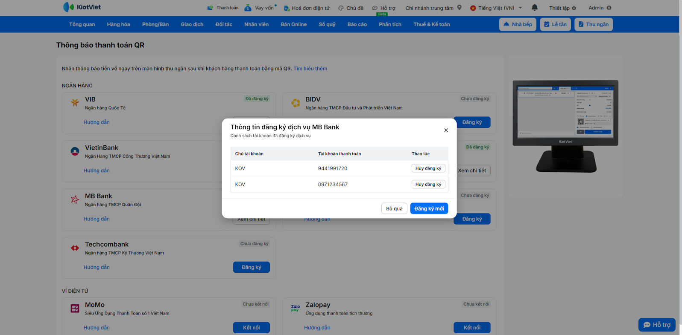Click MoMo Chưa kết nối status badge
This screenshot has height=335, width=682.
(x=255, y=304)
